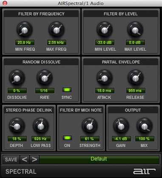Viewport: 162px width, 178px height.
Task: Open the Default preset name display
Action: [x=99, y=159]
